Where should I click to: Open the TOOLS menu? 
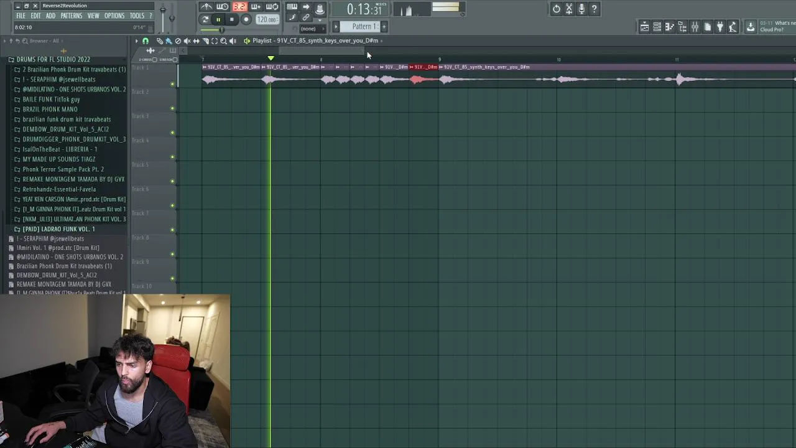(x=137, y=16)
